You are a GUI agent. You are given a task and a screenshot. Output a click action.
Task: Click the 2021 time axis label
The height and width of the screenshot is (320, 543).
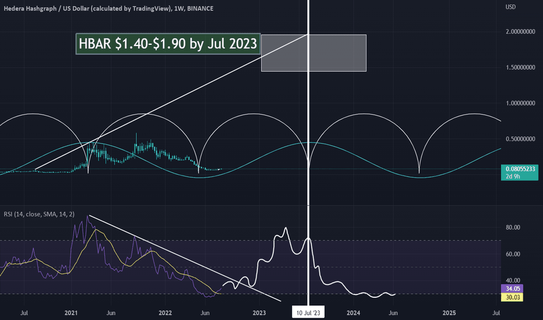click(71, 313)
